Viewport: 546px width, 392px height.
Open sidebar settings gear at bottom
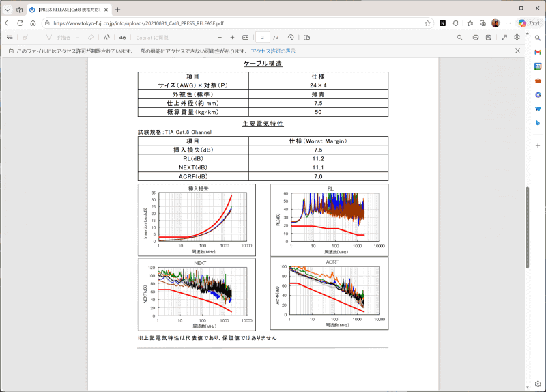[538, 384]
